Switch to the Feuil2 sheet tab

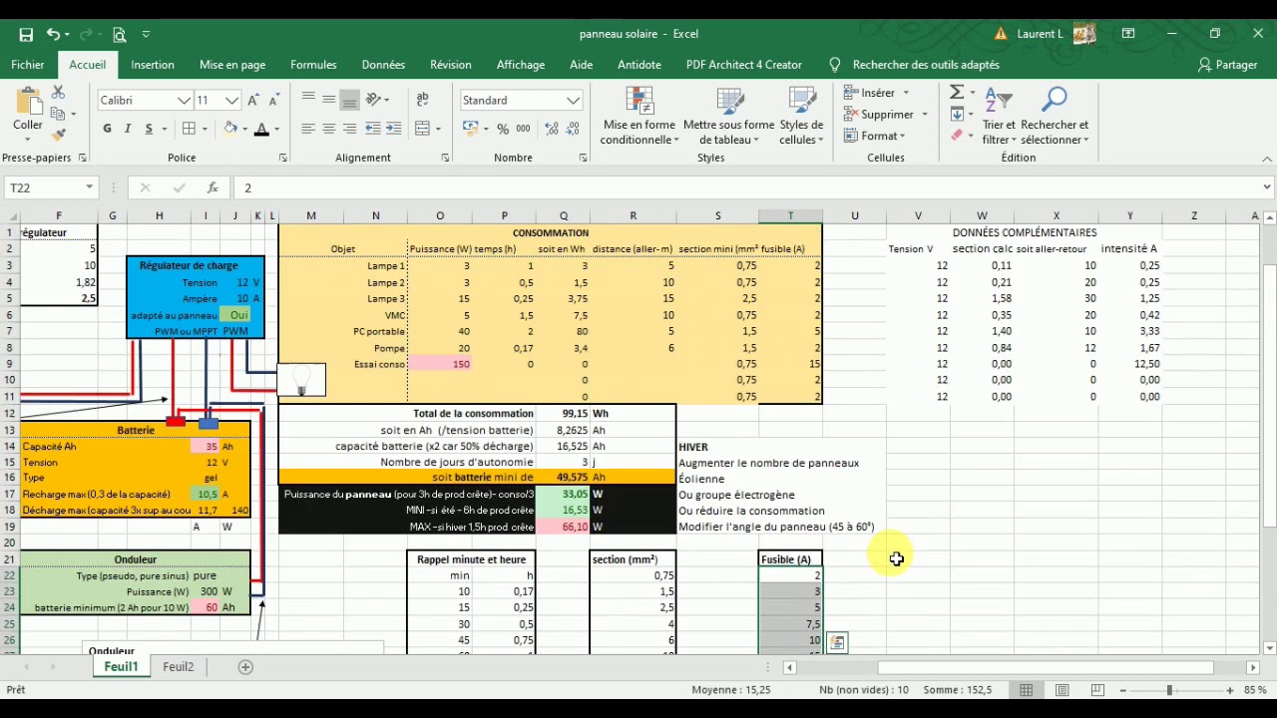coord(178,666)
